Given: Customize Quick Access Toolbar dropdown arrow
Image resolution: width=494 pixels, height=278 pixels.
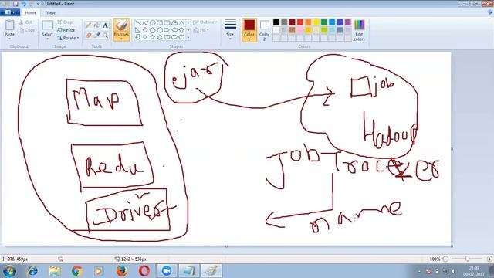Looking at the screenshot, I should [x=38, y=4].
